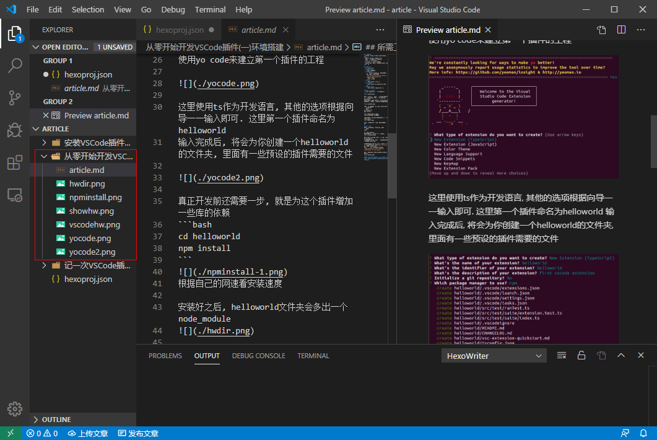Click 上传文章 upload button in status bar
This screenshot has width=657, height=440.
tap(88, 433)
